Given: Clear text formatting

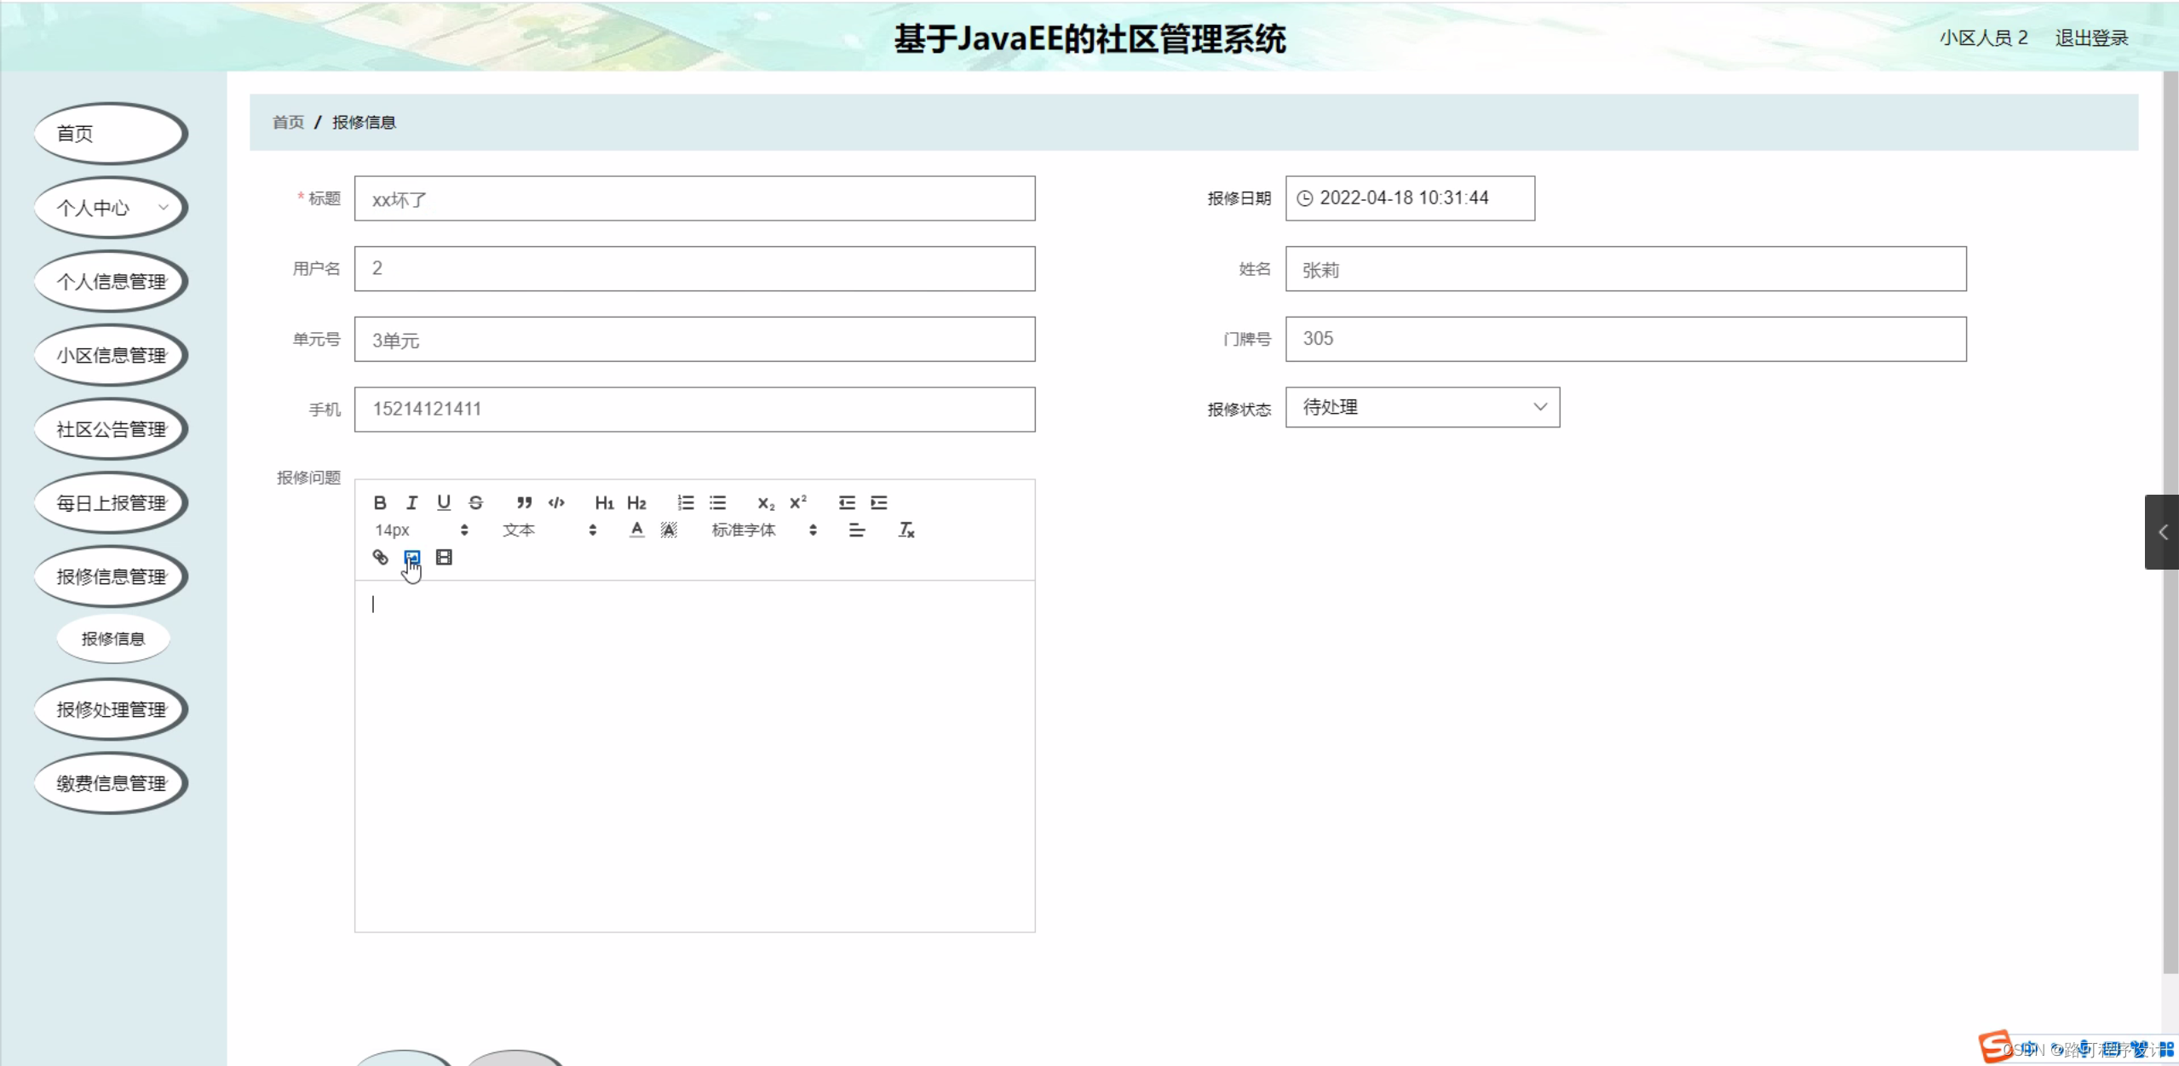Looking at the screenshot, I should pos(906,530).
